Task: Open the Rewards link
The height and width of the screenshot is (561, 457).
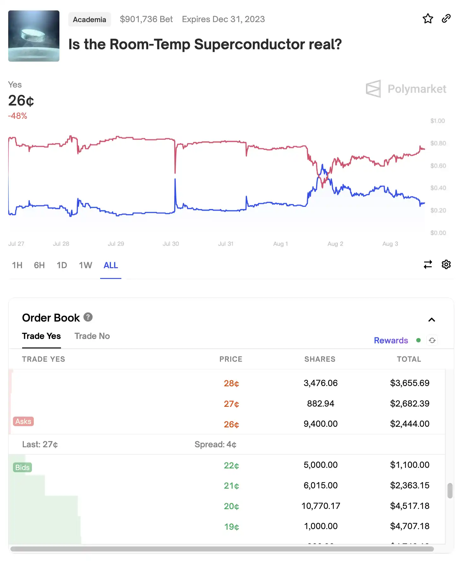Action: click(x=391, y=341)
